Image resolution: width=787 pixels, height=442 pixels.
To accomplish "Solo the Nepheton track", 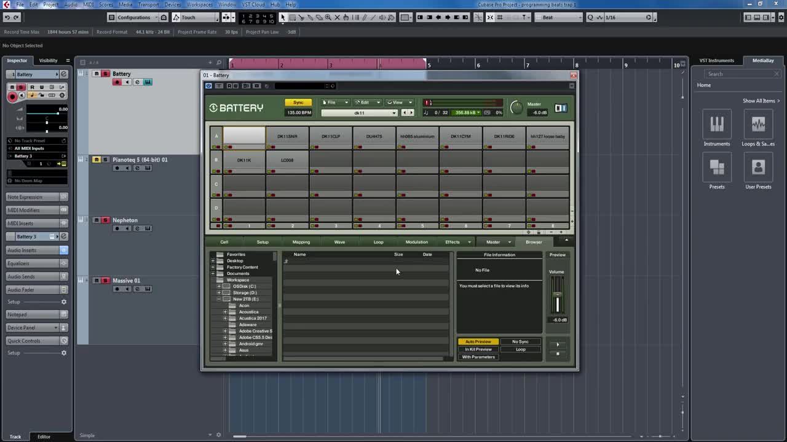I will coord(105,220).
